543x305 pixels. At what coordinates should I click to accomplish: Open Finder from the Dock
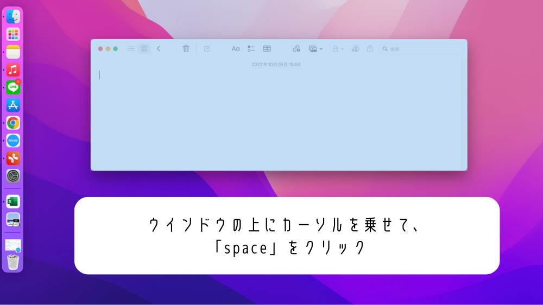13,16
